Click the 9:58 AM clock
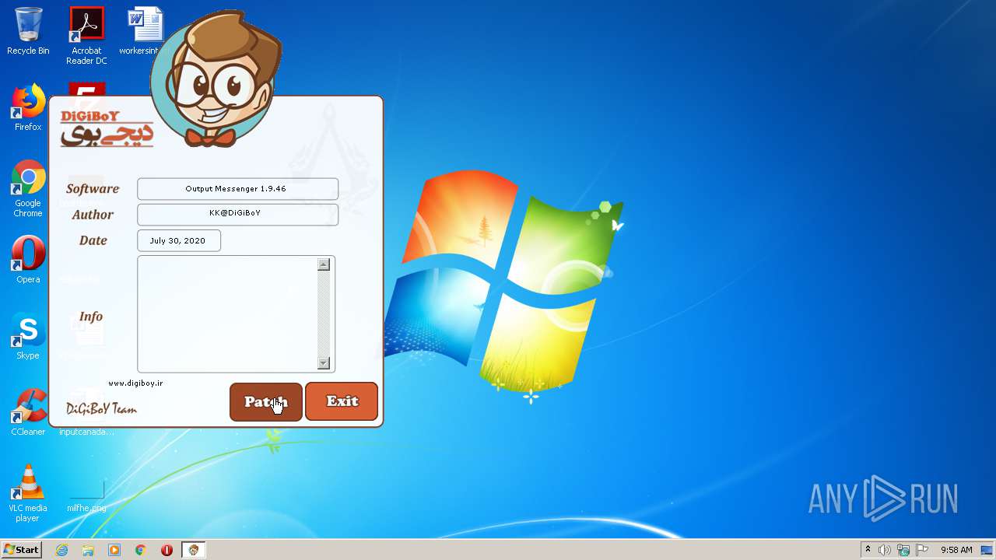 click(x=956, y=550)
